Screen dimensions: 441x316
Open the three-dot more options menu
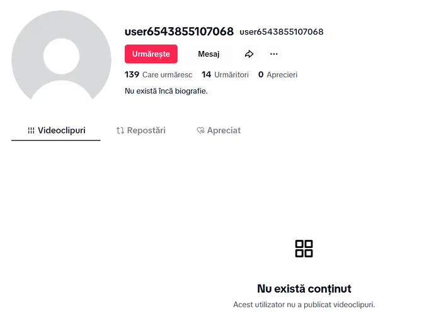pos(273,54)
